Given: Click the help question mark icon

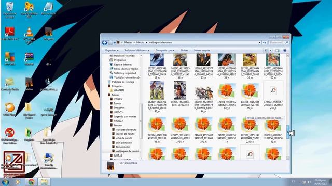Looking at the screenshot, I should [x=285, y=50].
